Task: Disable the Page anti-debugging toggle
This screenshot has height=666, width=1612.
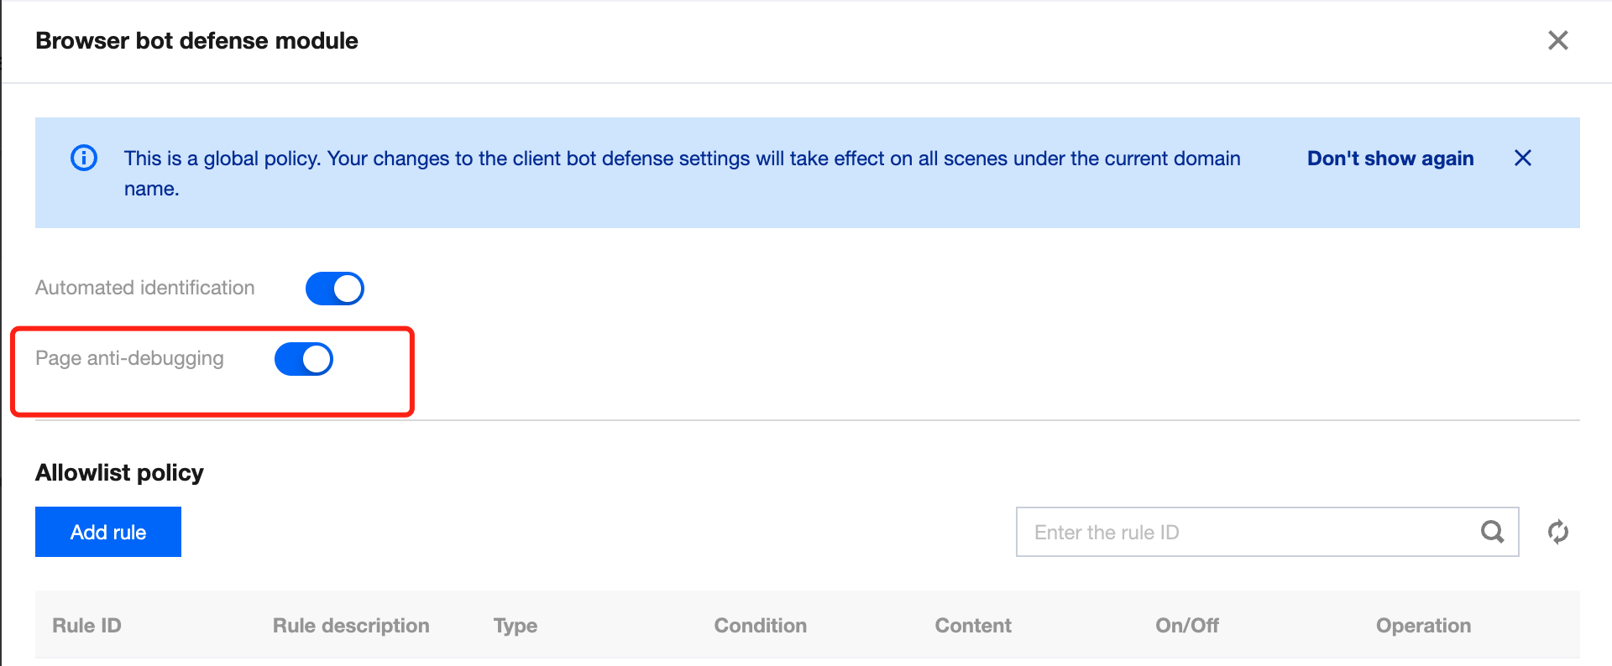Action: (x=304, y=359)
